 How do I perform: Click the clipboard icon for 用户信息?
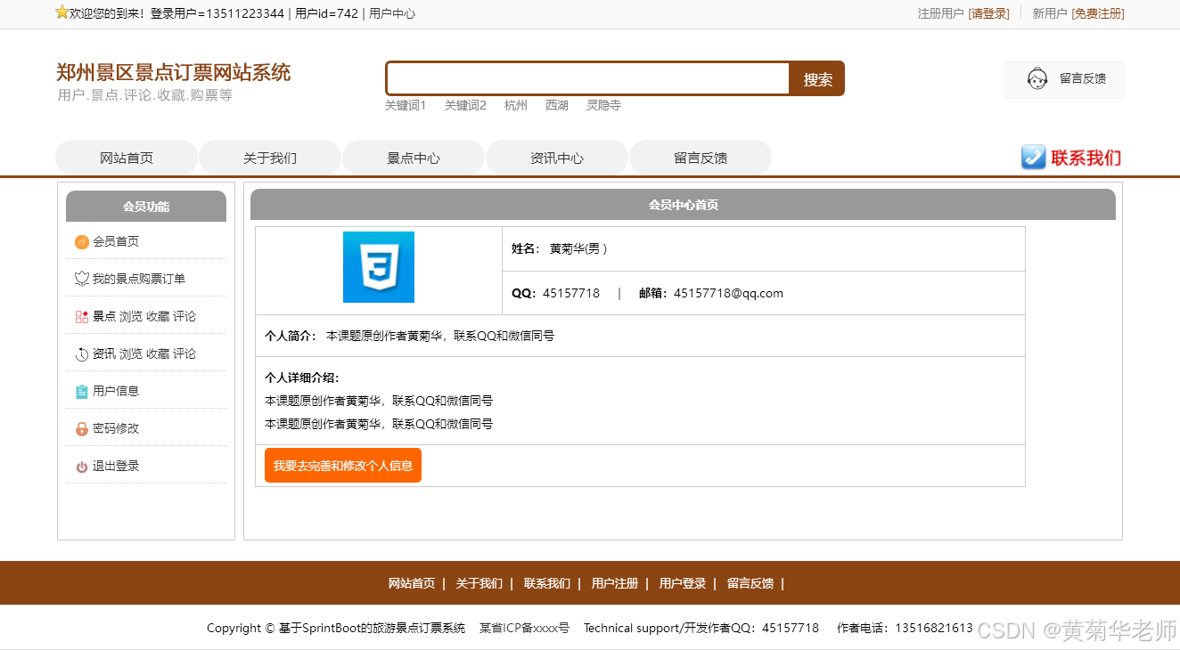point(82,391)
